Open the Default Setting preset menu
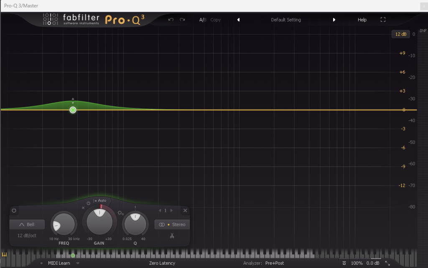The image size is (428, 268). pyautogui.click(x=286, y=20)
